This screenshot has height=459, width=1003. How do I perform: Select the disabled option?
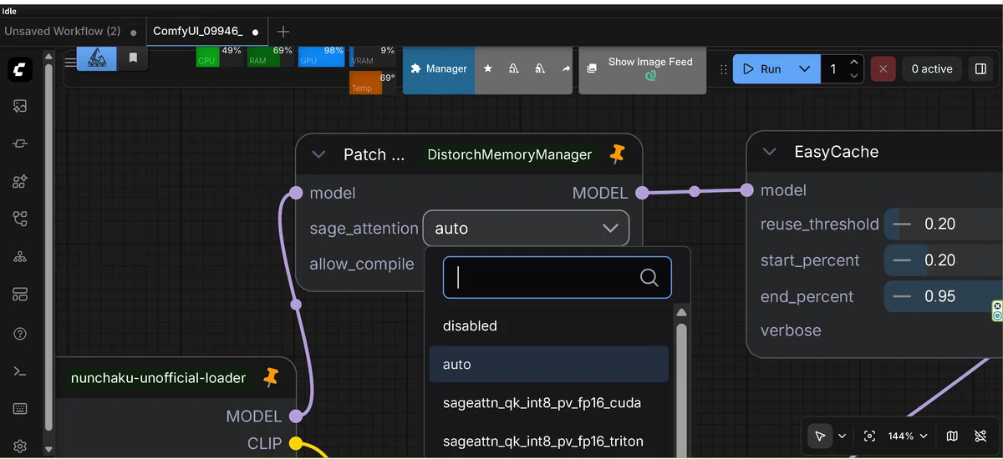click(x=549, y=326)
